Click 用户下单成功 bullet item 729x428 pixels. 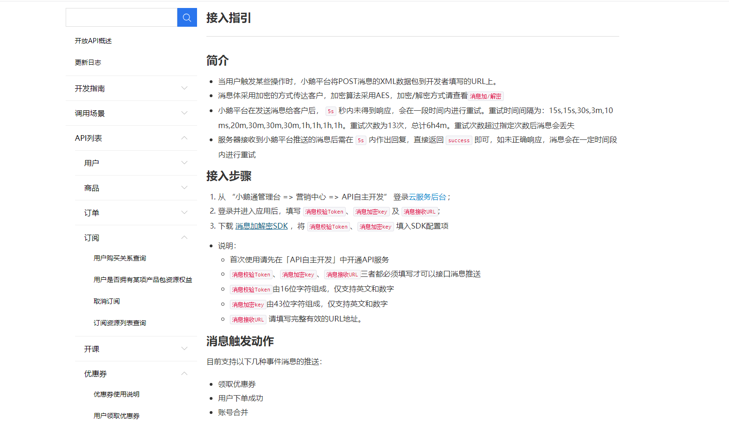[241, 398]
